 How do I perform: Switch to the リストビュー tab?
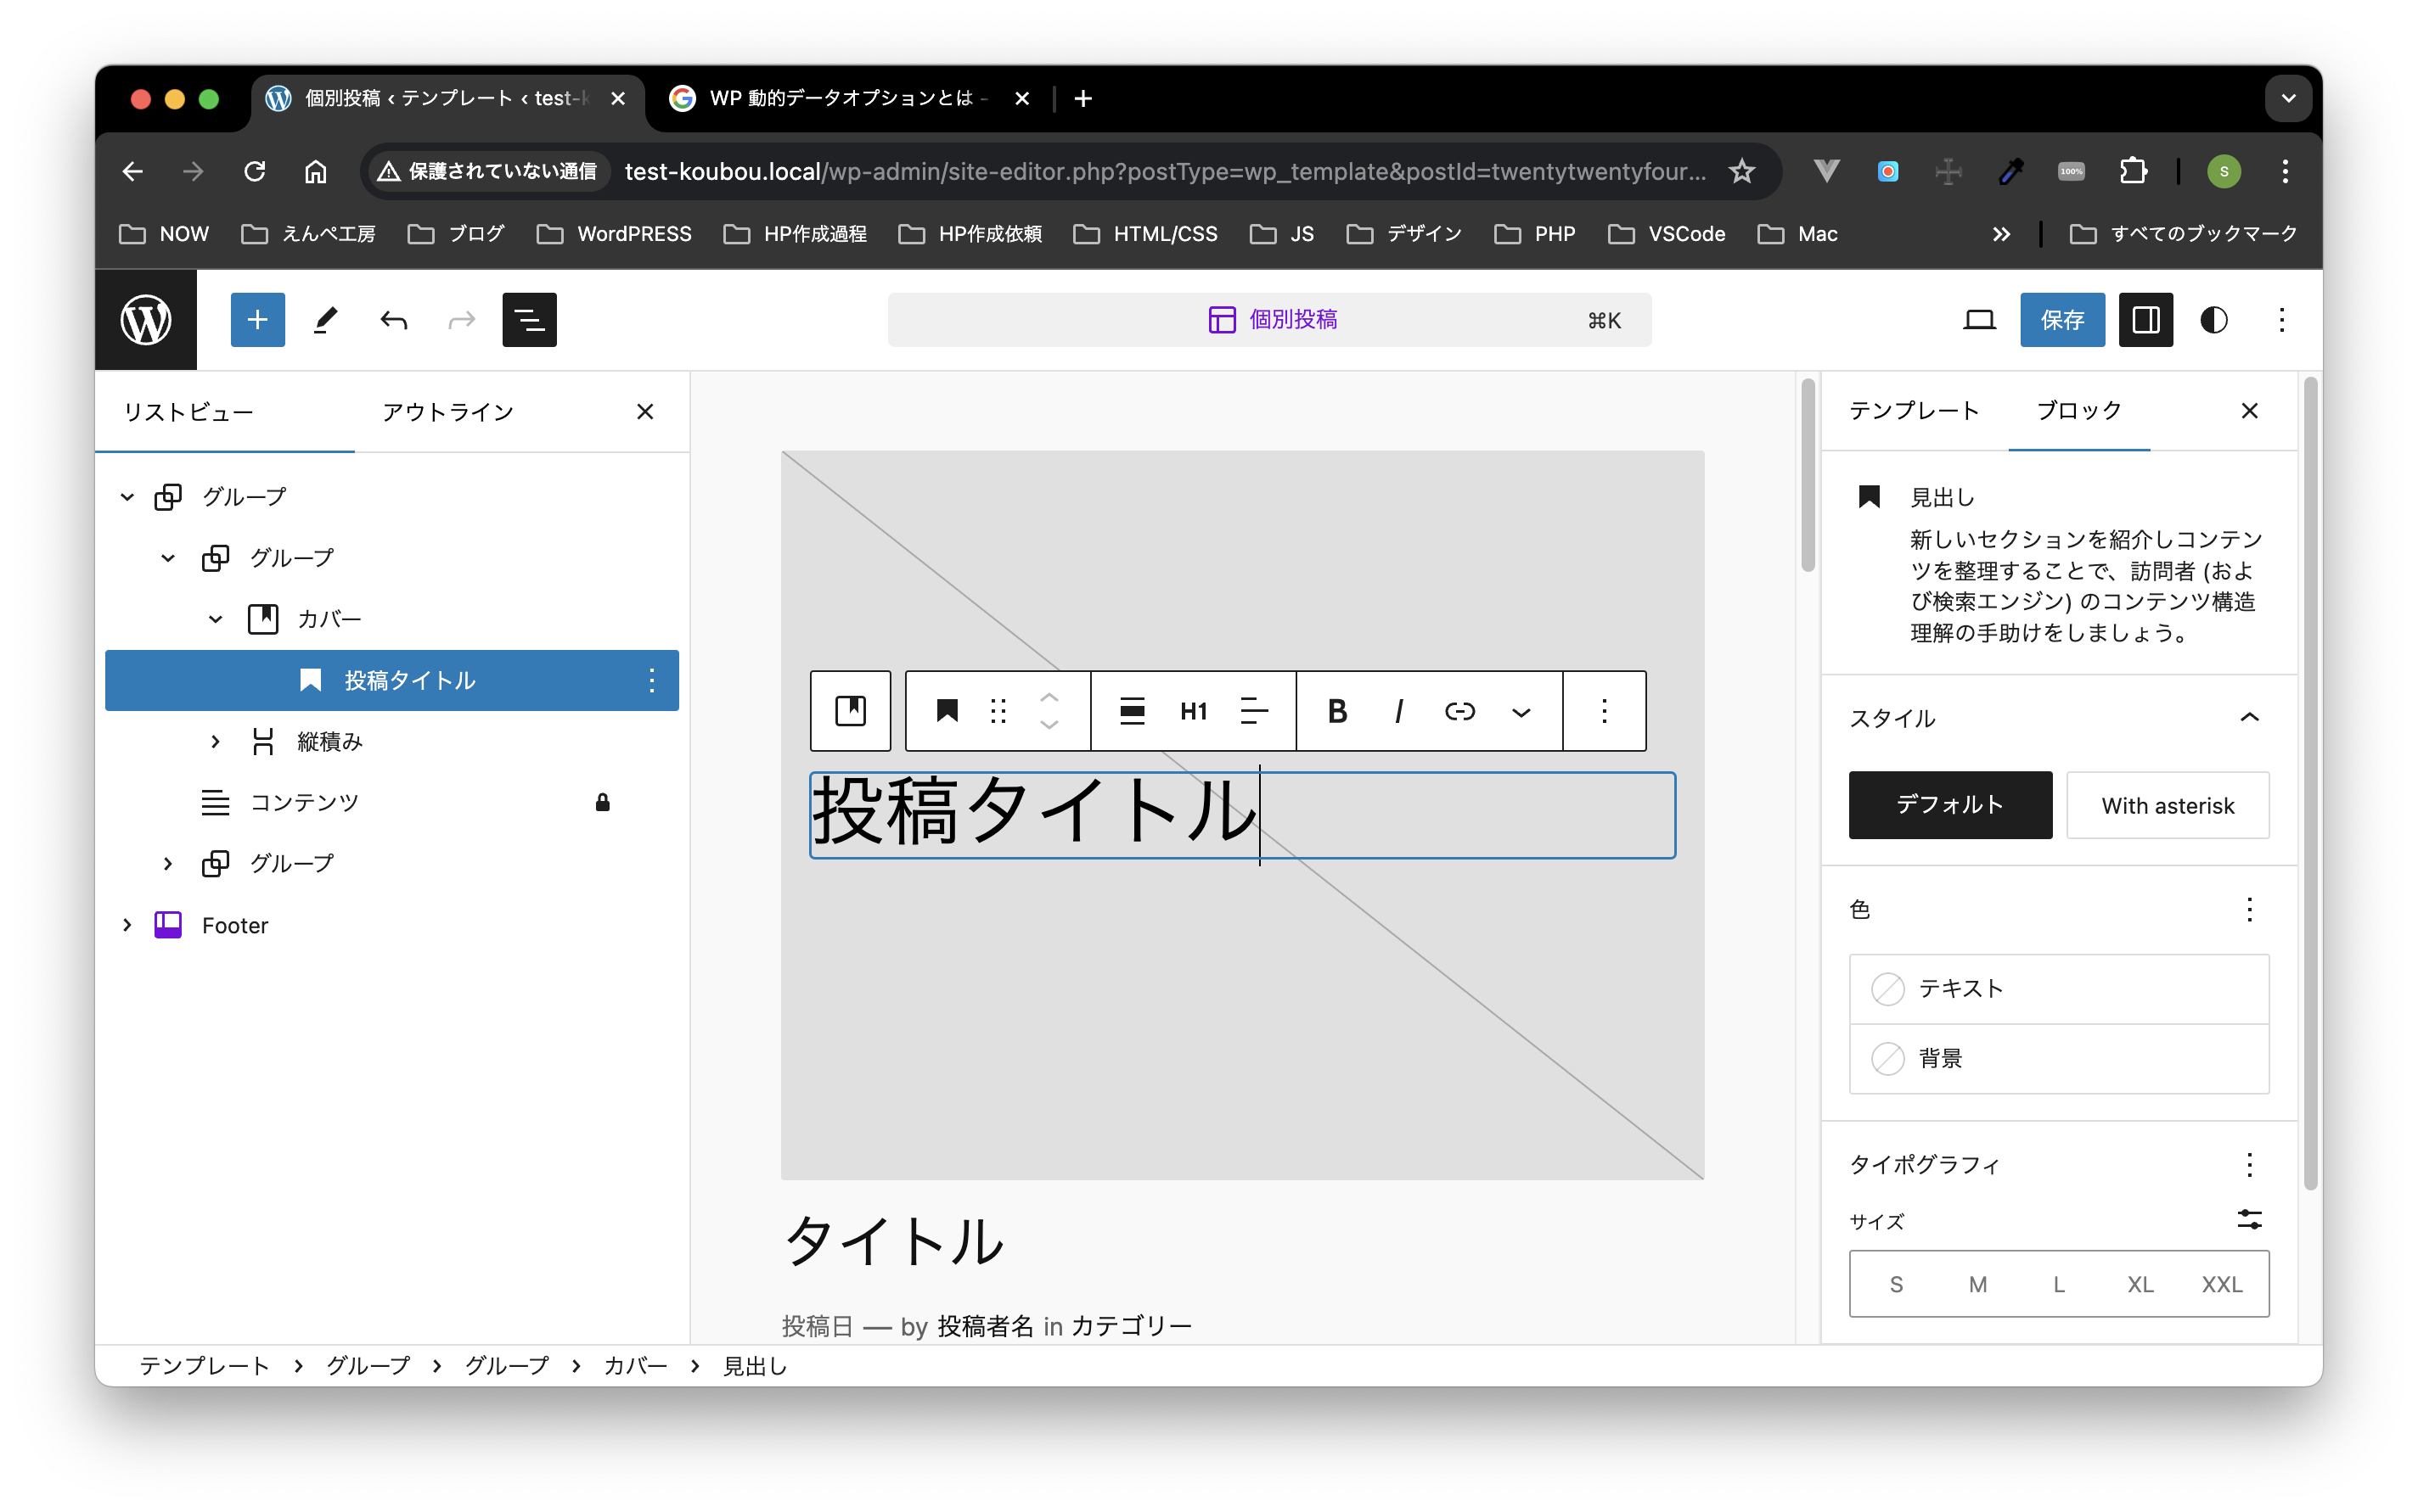[188, 412]
